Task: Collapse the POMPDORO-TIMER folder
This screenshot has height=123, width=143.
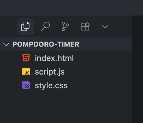Action: click(6, 44)
